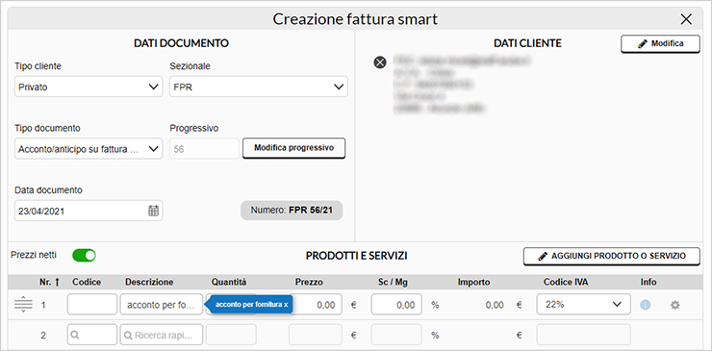The image size is (712, 351).
Task: Click the Quantità column header
Action: tap(229, 282)
